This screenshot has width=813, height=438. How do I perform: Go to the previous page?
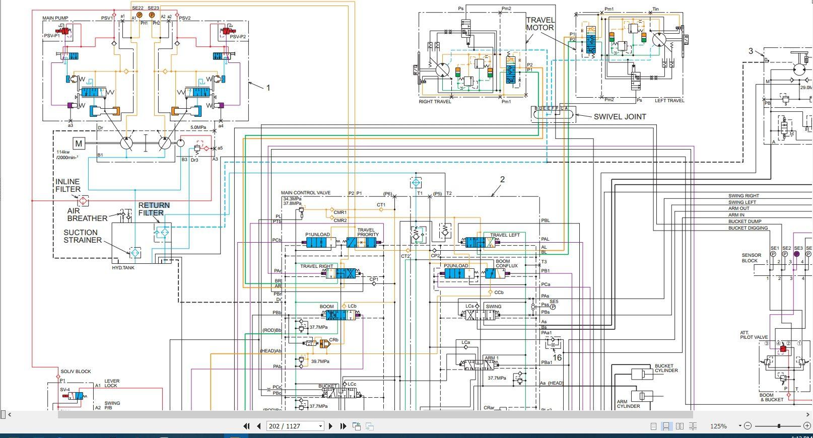259,426
